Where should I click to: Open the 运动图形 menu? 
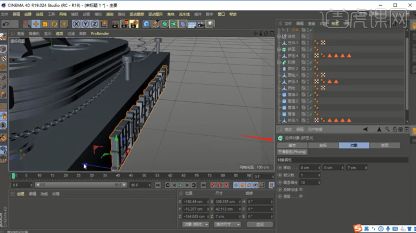(155, 13)
